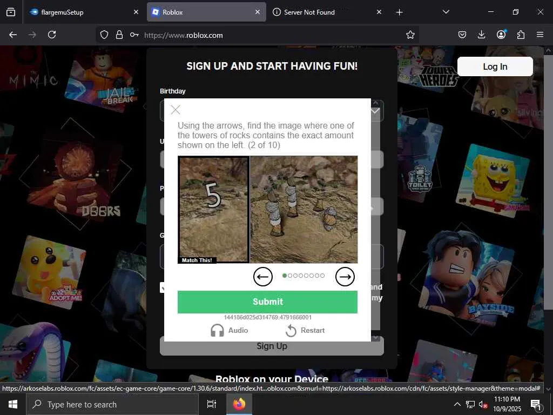
Task: Expand the Birthday dropdown chevron
Action: pyautogui.click(x=376, y=111)
